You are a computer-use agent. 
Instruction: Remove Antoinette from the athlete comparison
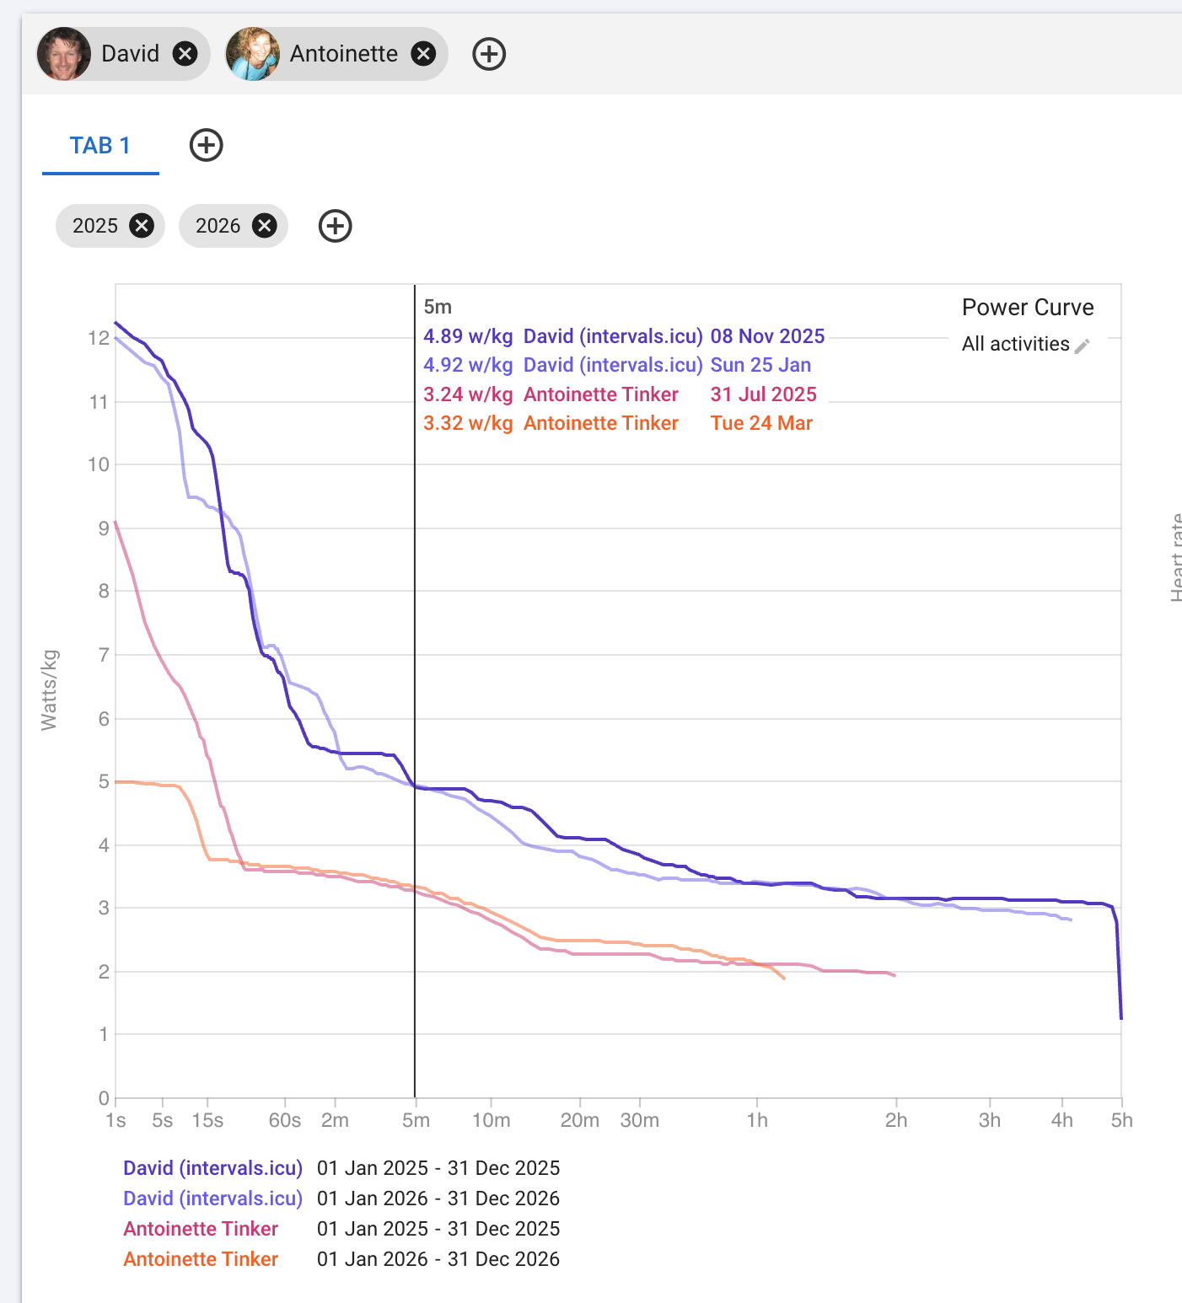pos(423,54)
